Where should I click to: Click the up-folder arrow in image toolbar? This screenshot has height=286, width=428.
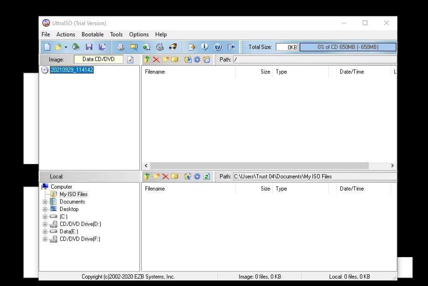pos(147,60)
